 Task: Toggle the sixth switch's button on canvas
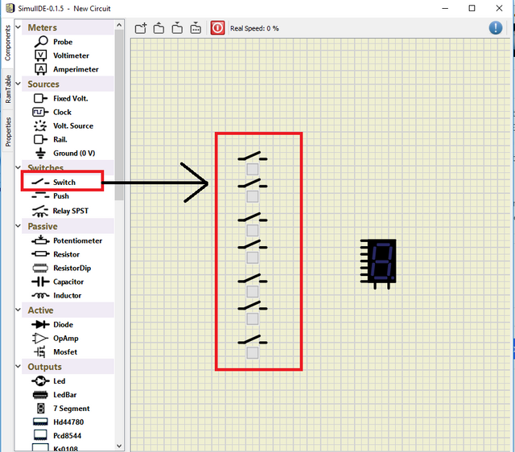253,318
